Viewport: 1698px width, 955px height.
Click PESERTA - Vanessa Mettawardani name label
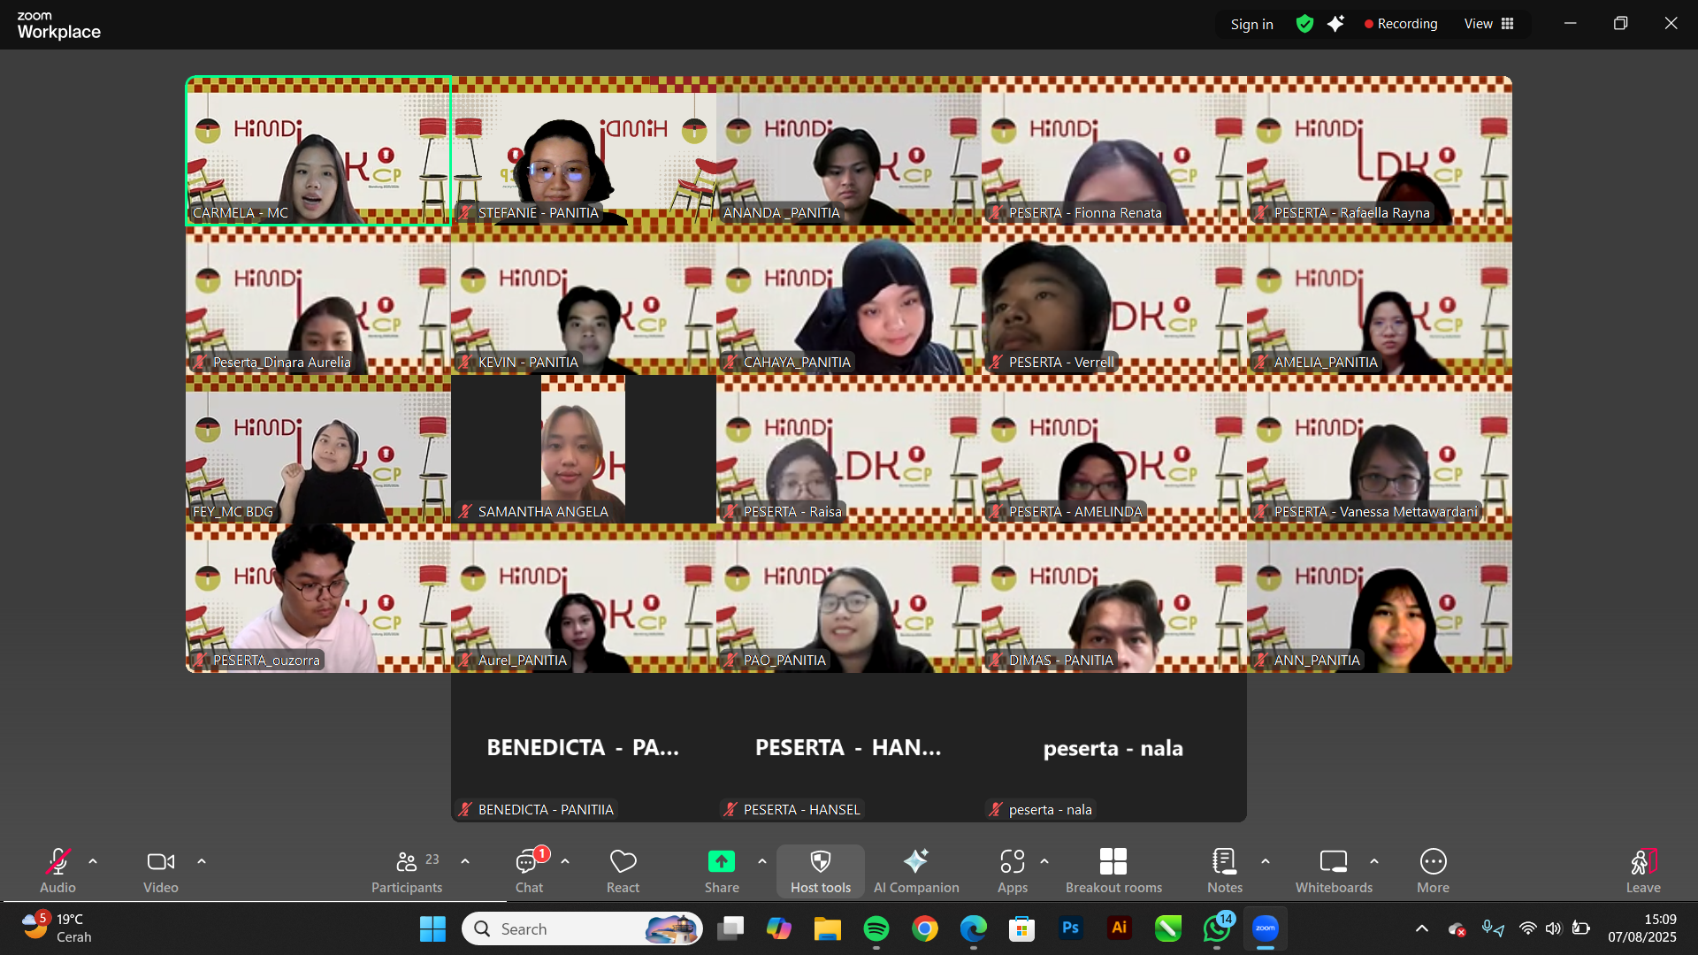click(x=1375, y=511)
